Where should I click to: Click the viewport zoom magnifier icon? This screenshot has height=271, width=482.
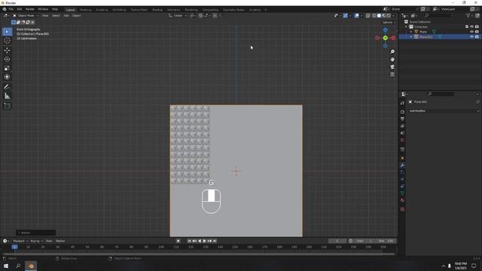coord(392,52)
